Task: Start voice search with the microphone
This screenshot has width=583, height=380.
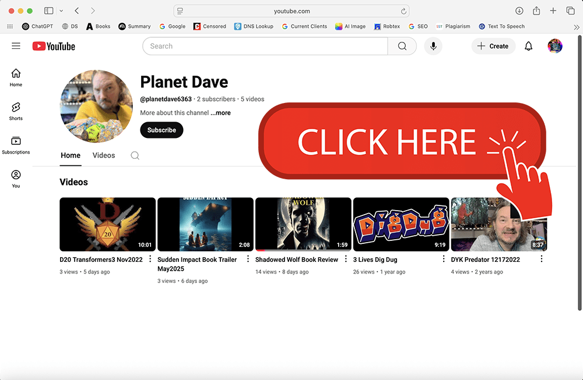Action: (x=433, y=46)
